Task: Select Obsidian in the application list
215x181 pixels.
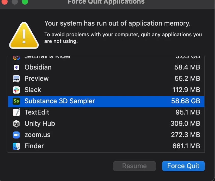Action: (38, 67)
